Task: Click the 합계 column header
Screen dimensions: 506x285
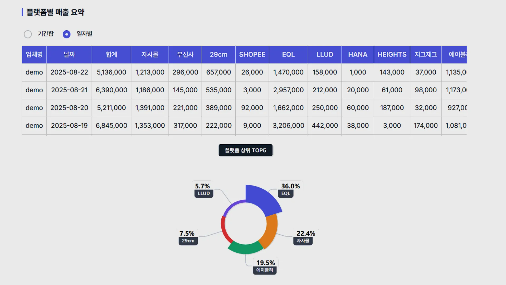Action: click(x=111, y=55)
